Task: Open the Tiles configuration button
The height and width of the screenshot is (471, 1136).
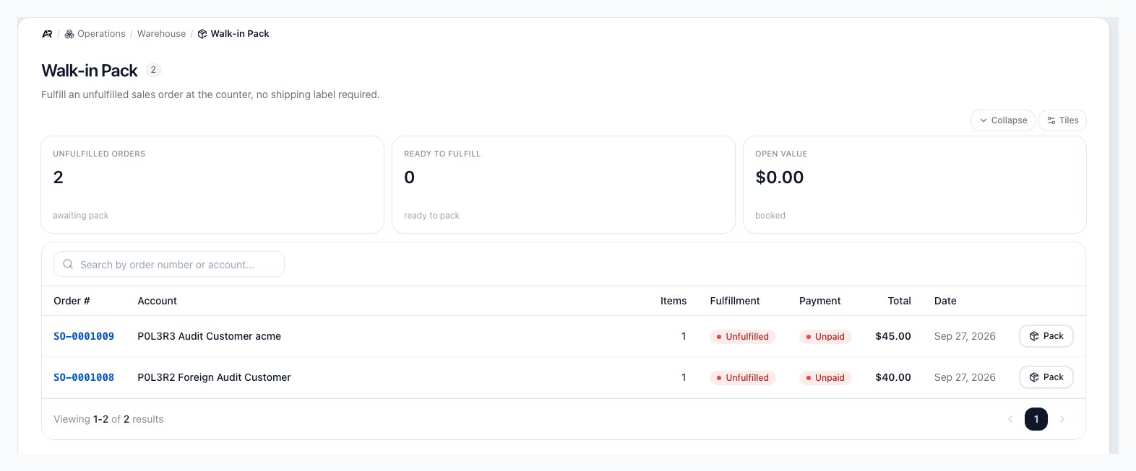Action: (x=1062, y=120)
